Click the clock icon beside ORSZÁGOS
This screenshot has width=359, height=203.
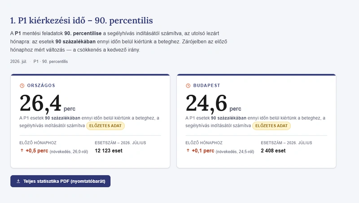coord(22,85)
